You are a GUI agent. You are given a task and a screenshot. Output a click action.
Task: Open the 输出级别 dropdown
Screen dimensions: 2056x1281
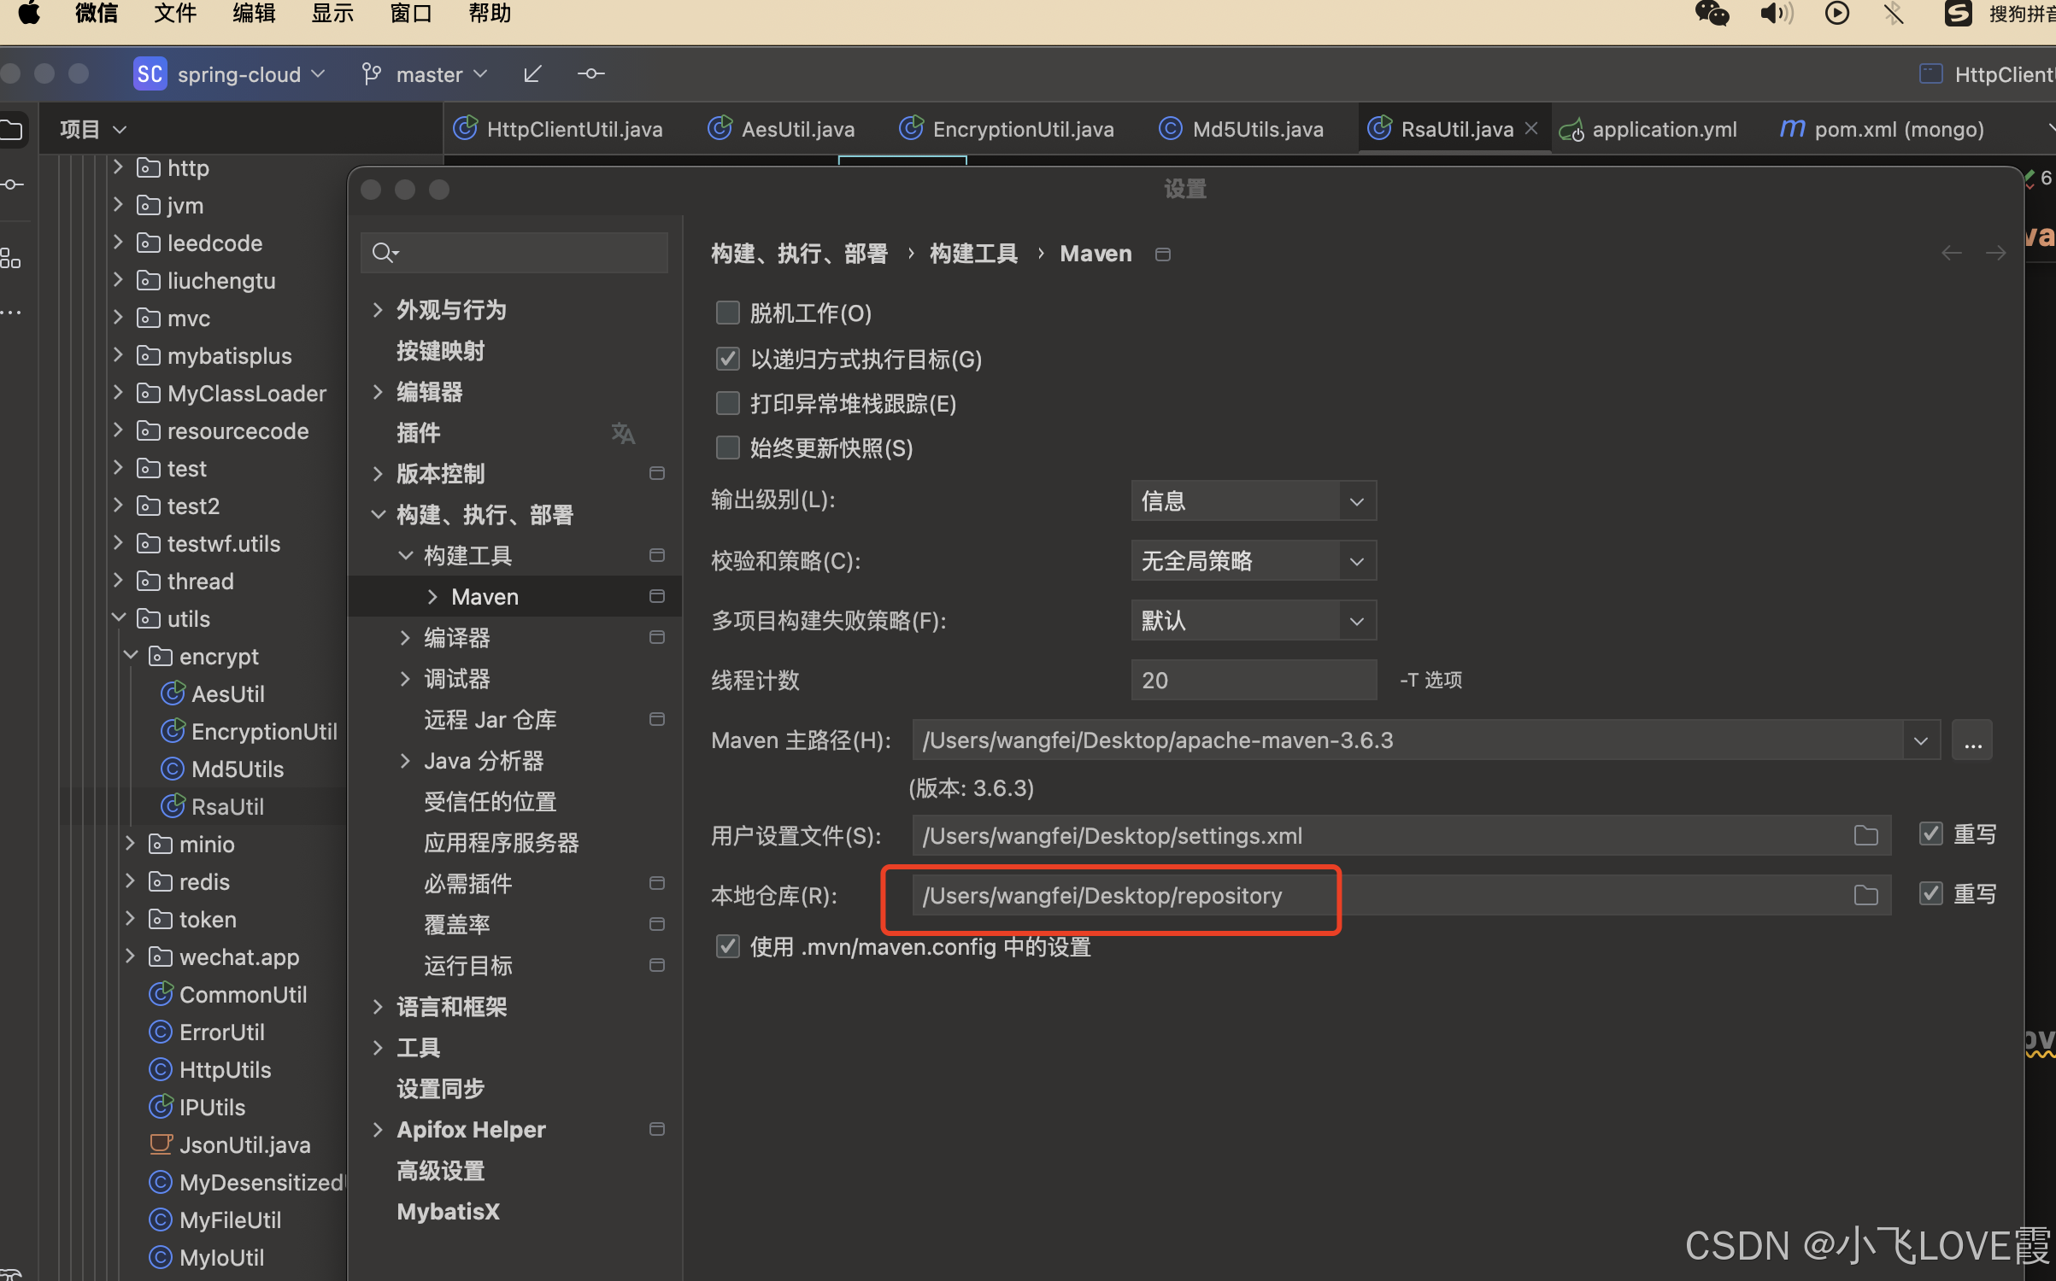(1253, 500)
